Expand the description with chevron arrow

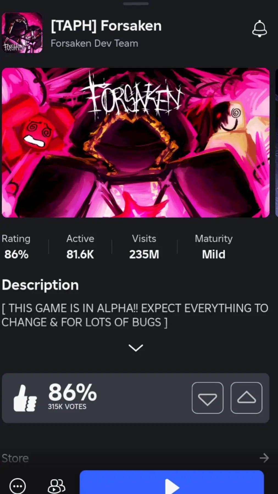coord(136,348)
